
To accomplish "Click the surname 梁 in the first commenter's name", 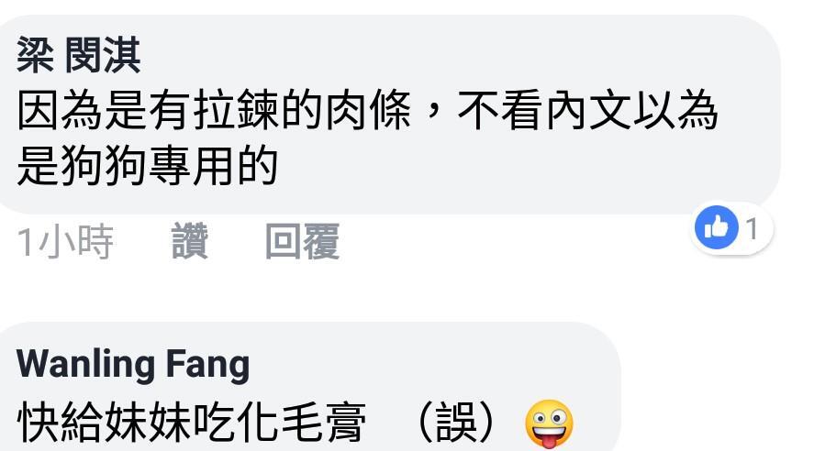I will coord(35,55).
